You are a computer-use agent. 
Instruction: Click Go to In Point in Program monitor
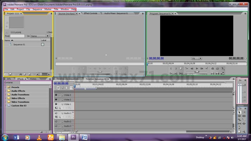[171, 73]
